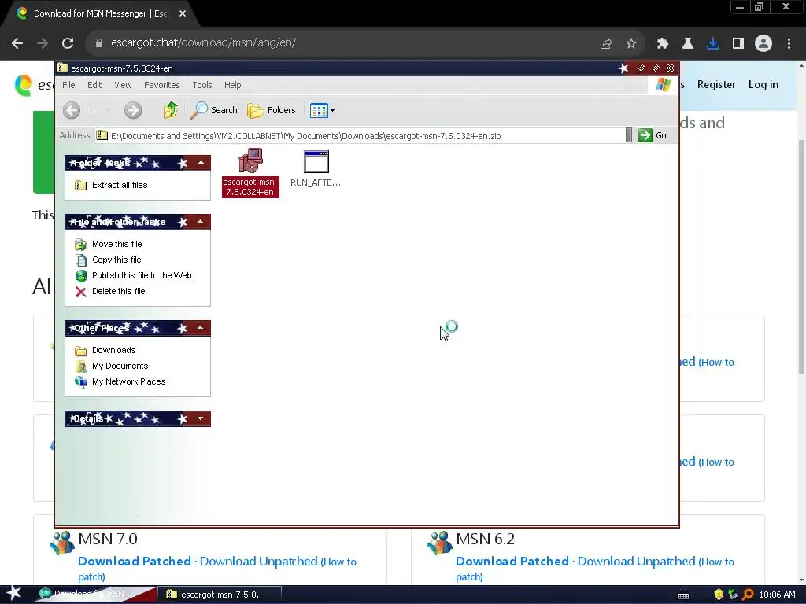Image resolution: width=806 pixels, height=604 pixels.
Task: Collapse the File and Folder Tasks panel
Action: pos(201,222)
